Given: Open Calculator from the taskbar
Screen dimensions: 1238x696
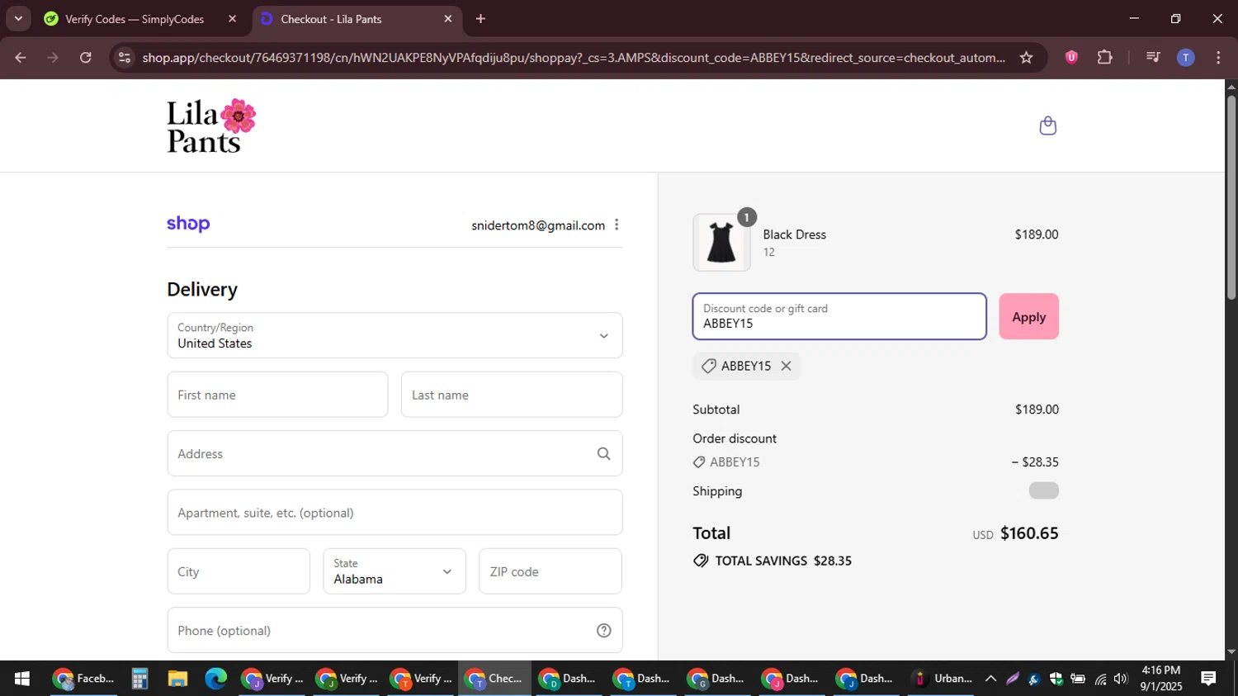Looking at the screenshot, I should coord(139,679).
